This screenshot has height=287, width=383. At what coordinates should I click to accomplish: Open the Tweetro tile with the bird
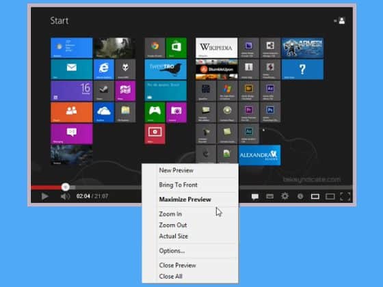pos(166,69)
